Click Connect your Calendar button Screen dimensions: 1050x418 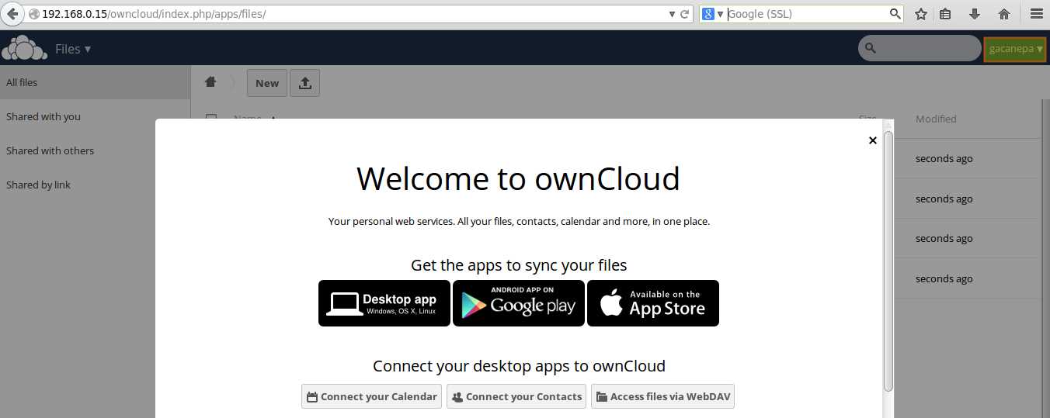pyautogui.click(x=371, y=396)
